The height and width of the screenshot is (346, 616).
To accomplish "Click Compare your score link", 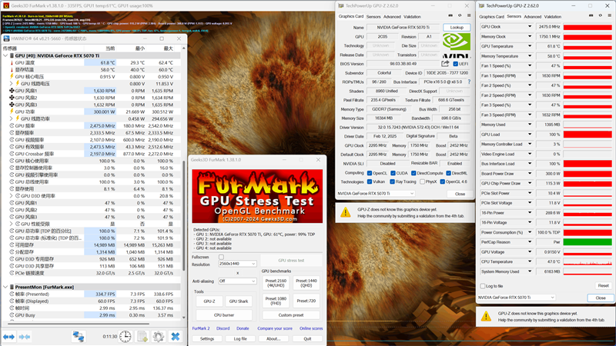I will 275,328.
